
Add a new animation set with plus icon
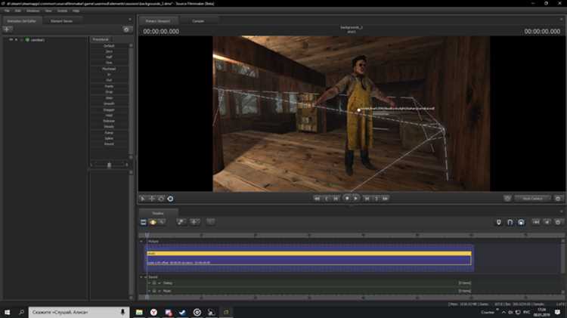(x=8, y=29)
